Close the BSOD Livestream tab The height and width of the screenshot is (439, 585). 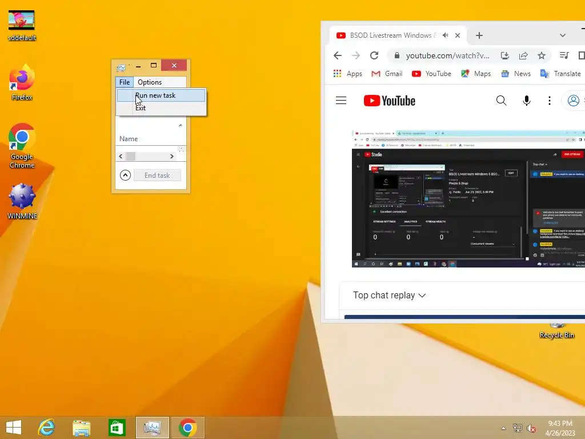pos(458,35)
